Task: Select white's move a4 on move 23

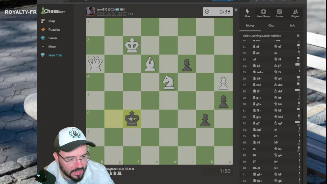Action: pos(254,59)
